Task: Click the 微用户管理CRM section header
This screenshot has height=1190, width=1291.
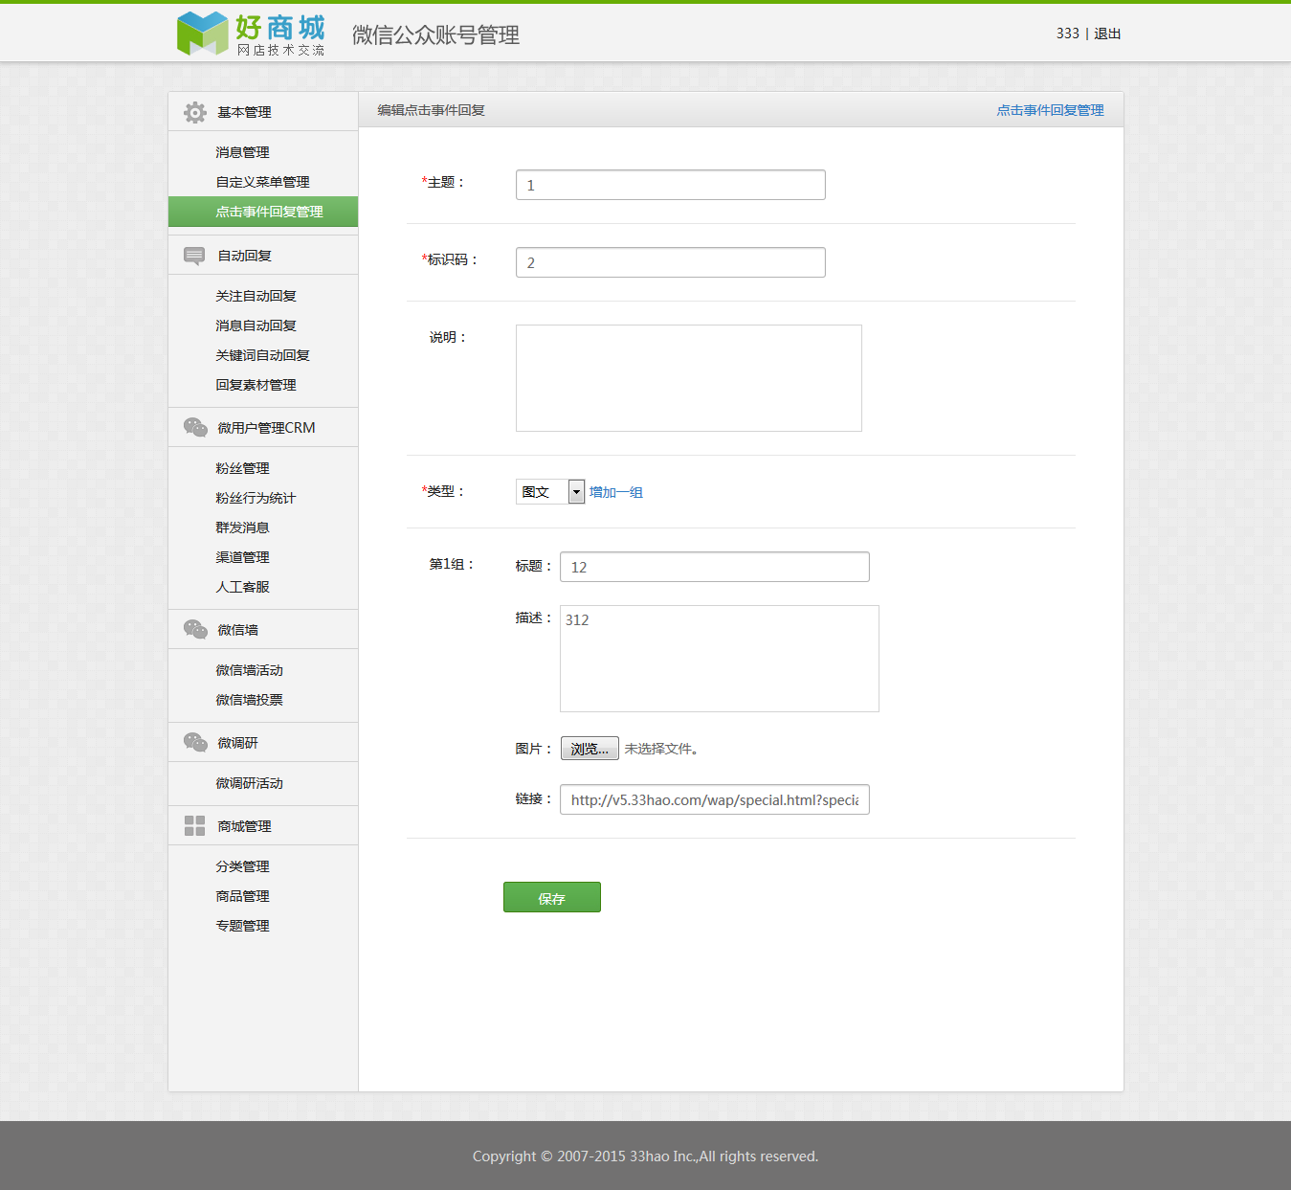Action: tap(263, 428)
